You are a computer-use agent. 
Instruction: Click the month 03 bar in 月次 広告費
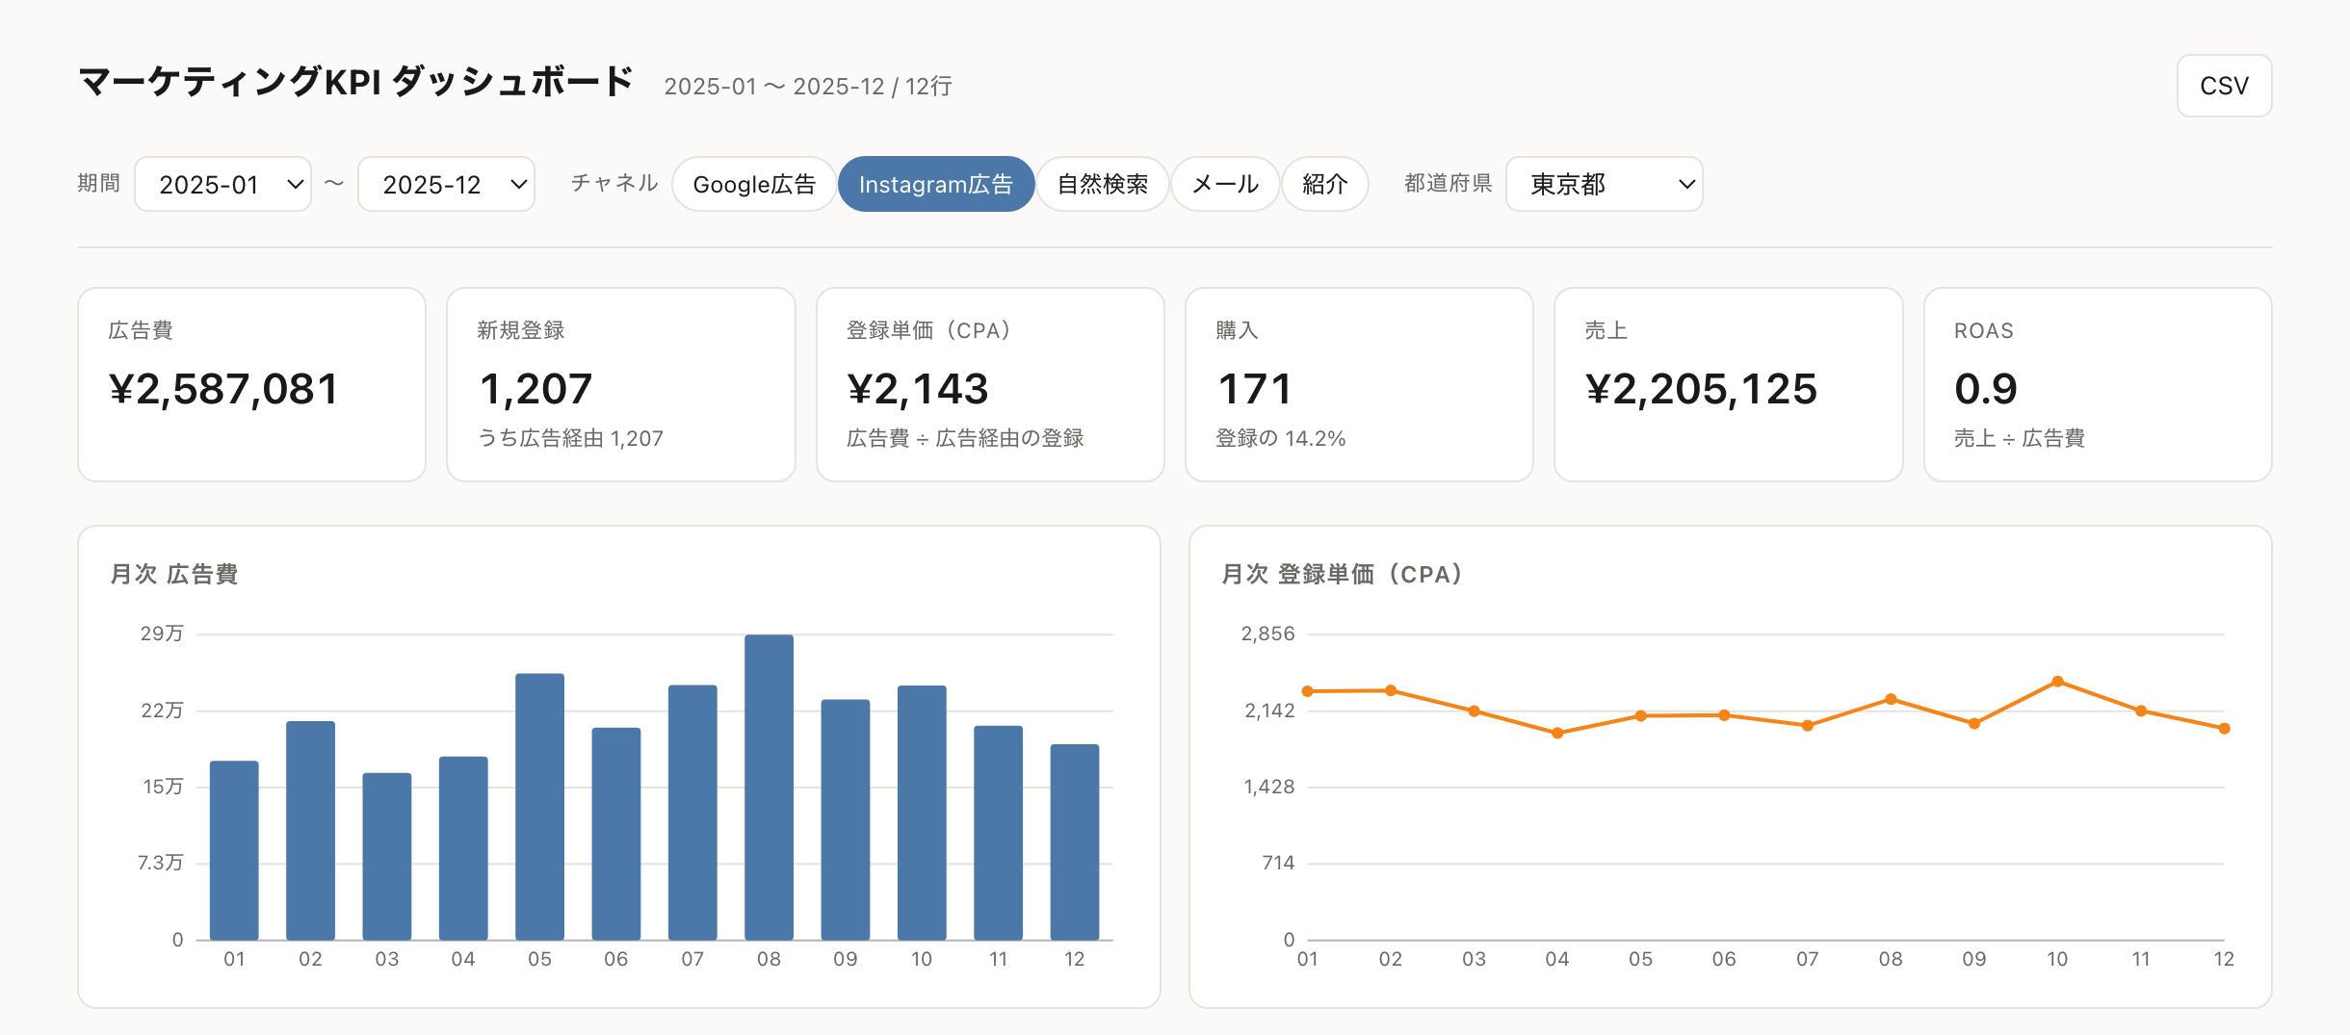pos(387,856)
